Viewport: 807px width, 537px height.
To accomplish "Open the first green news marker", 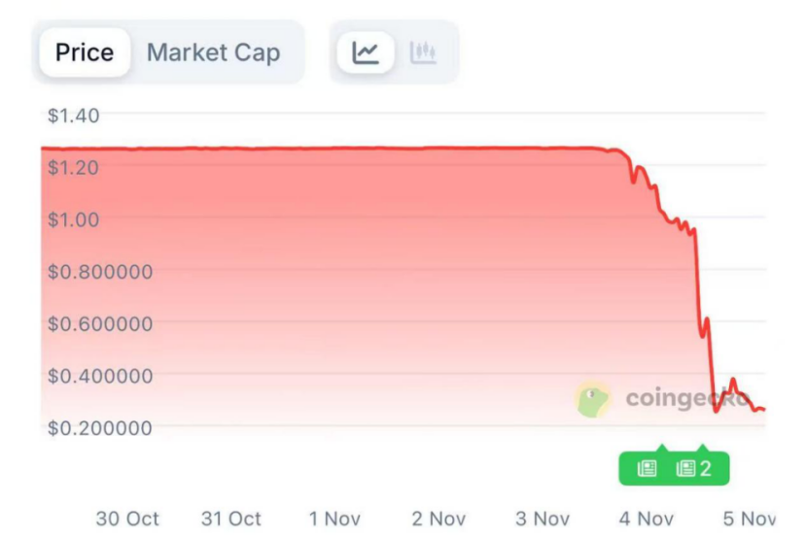I will point(648,469).
